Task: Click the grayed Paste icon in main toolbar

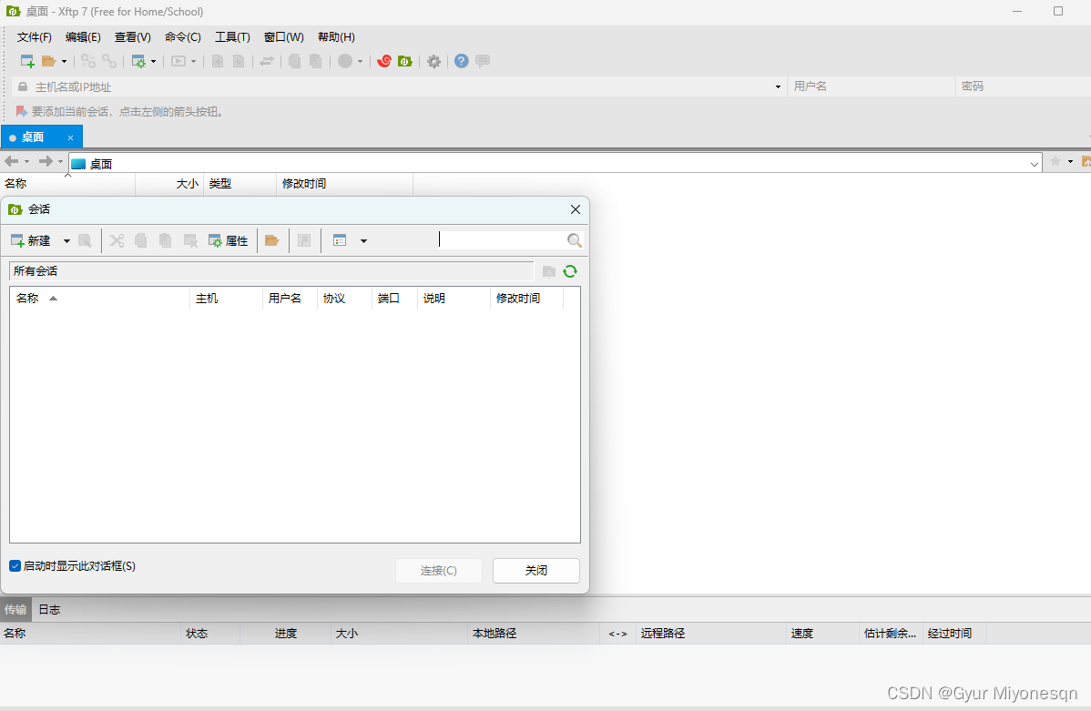Action: point(315,61)
